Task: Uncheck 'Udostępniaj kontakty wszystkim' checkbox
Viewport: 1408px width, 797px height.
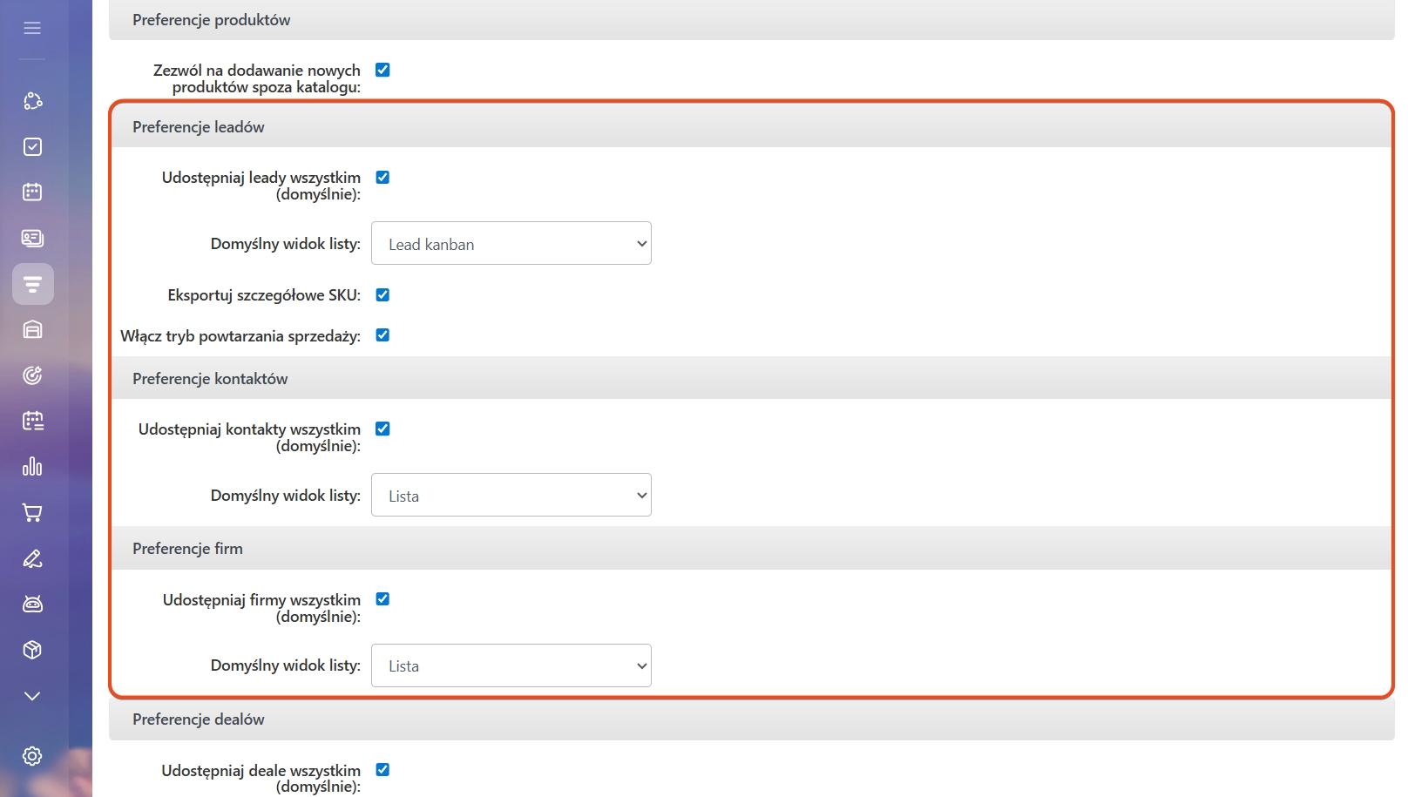Action: pos(382,429)
